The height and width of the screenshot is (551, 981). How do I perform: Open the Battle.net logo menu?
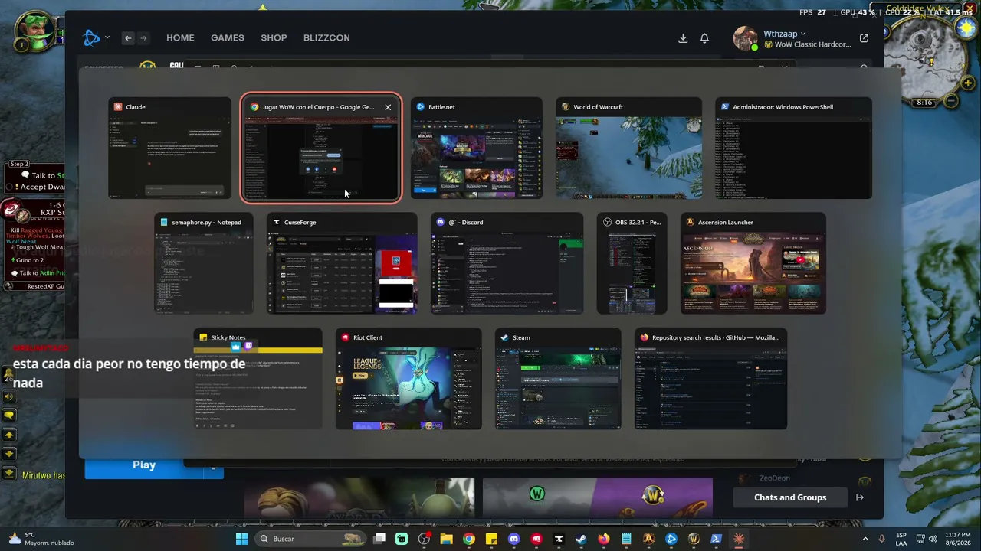pyautogui.click(x=96, y=37)
